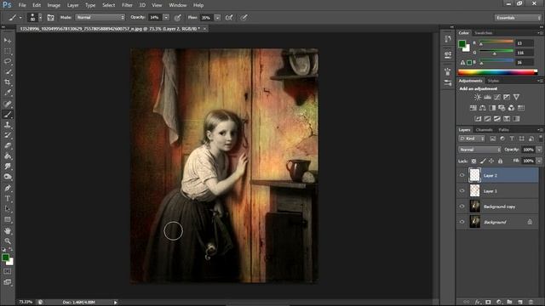Select the Crop tool

pyautogui.click(x=8, y=82)
